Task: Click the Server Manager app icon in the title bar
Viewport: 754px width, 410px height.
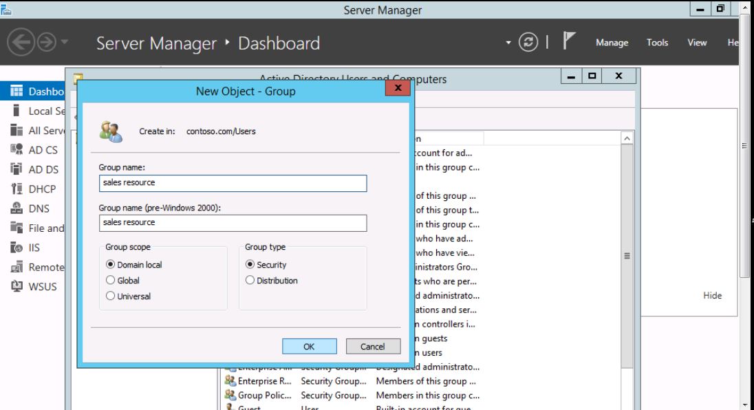Action: coord(6,10)
